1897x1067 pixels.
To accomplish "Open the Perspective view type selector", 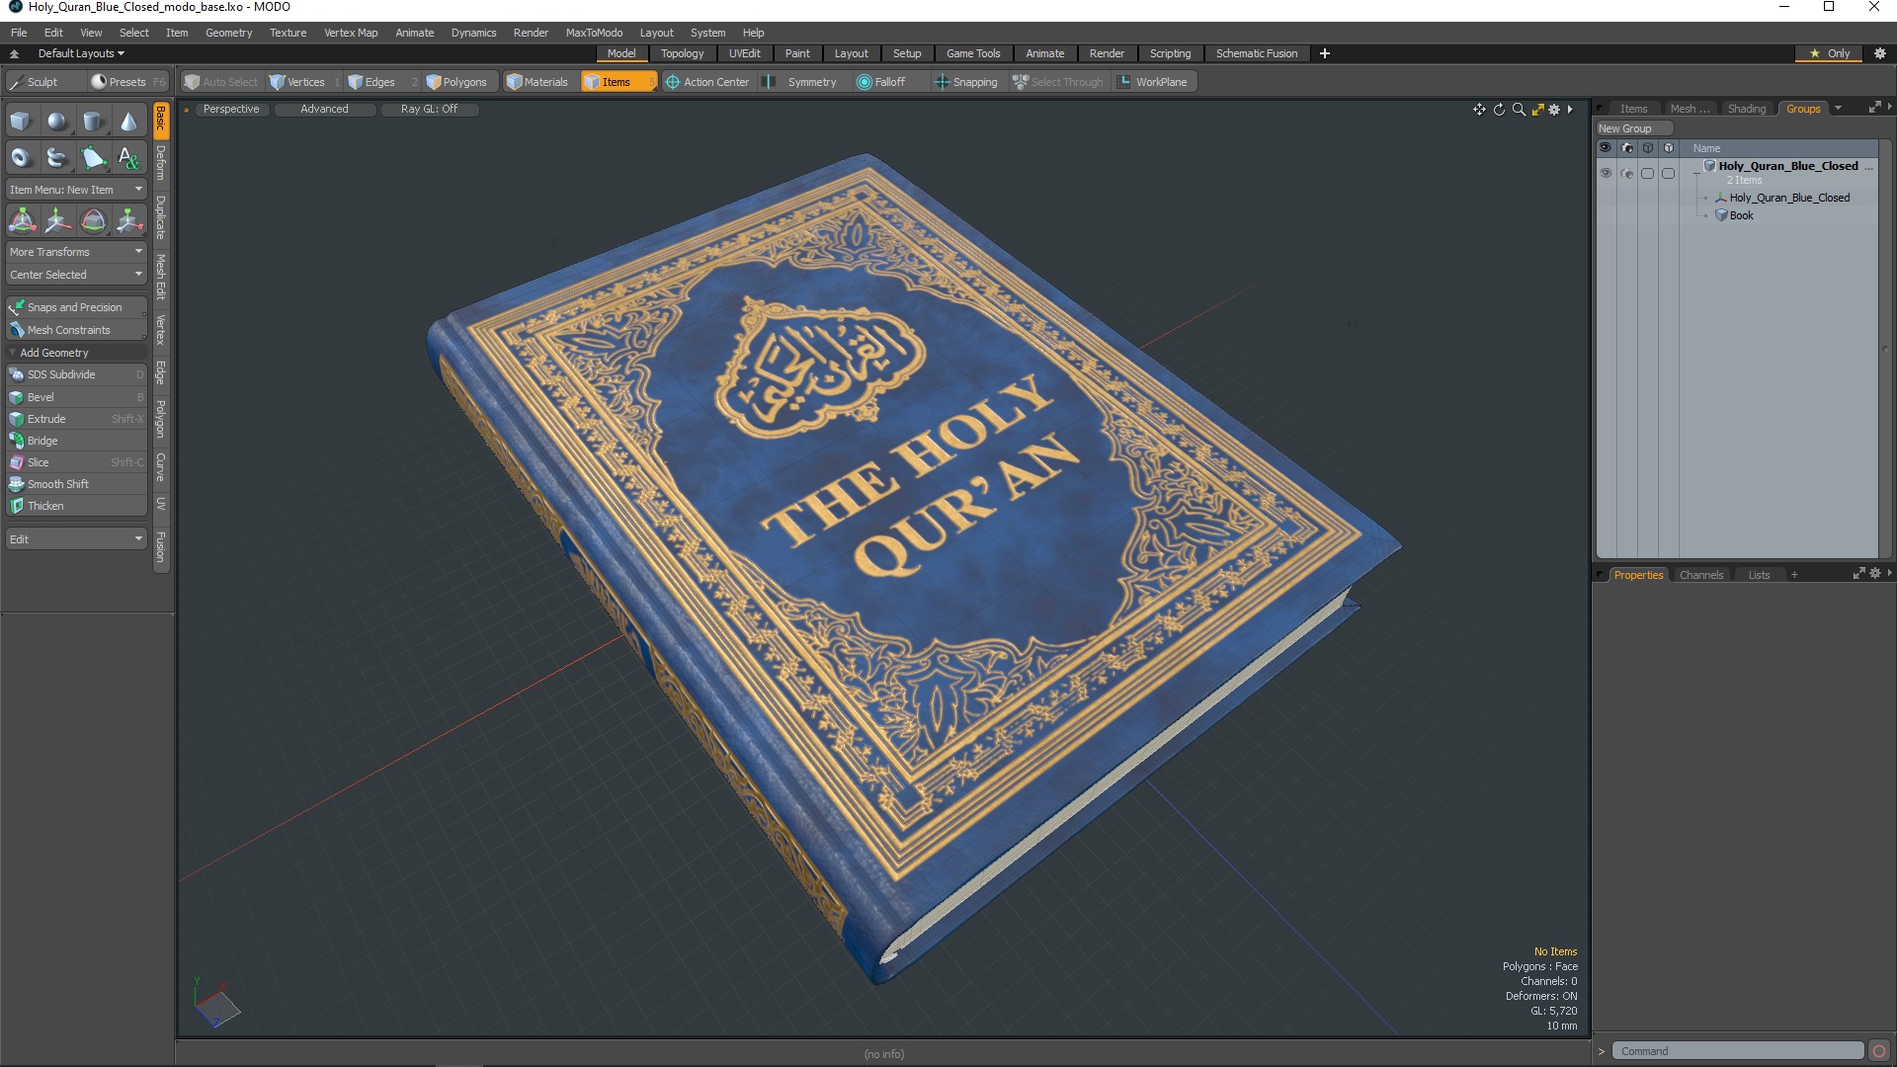I will 231,109.
